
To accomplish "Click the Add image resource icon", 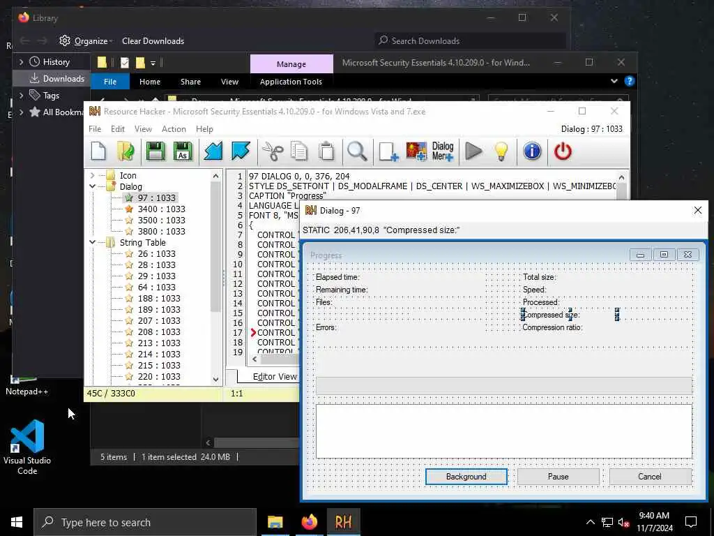I will click(x=416, y=151).
